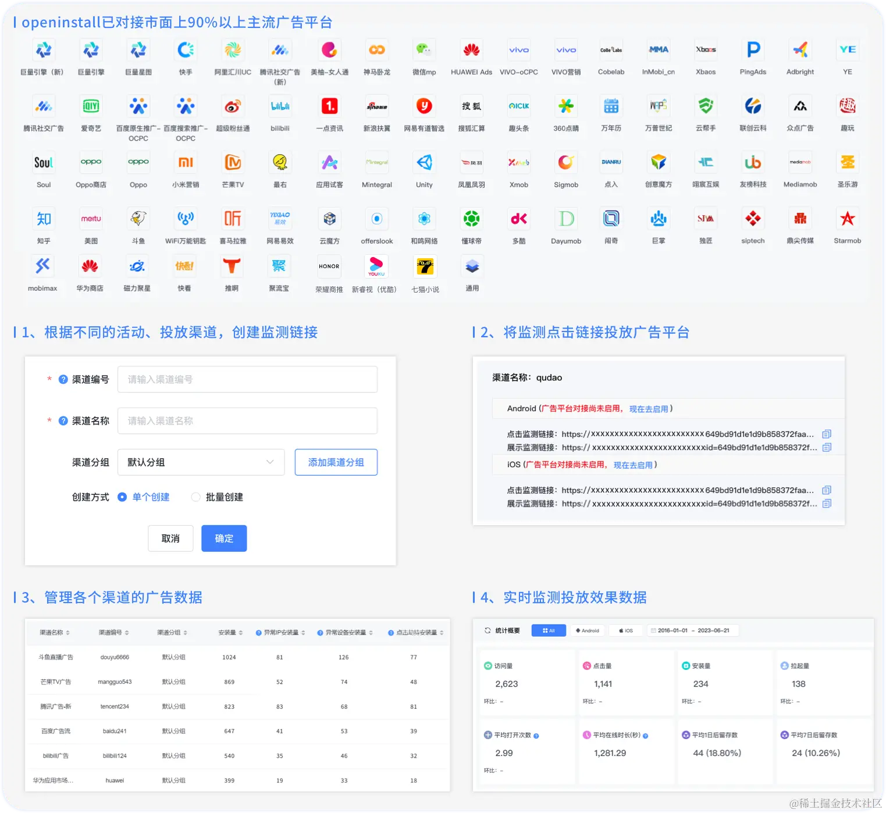Choose the 阿里汇川UC icon
The height and width of the screenshot is (813, 886).
(x=233, y=50)
